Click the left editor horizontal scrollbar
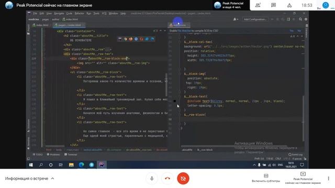The width and height of the screenshot is (335, 188). click(x=55, y=146)
